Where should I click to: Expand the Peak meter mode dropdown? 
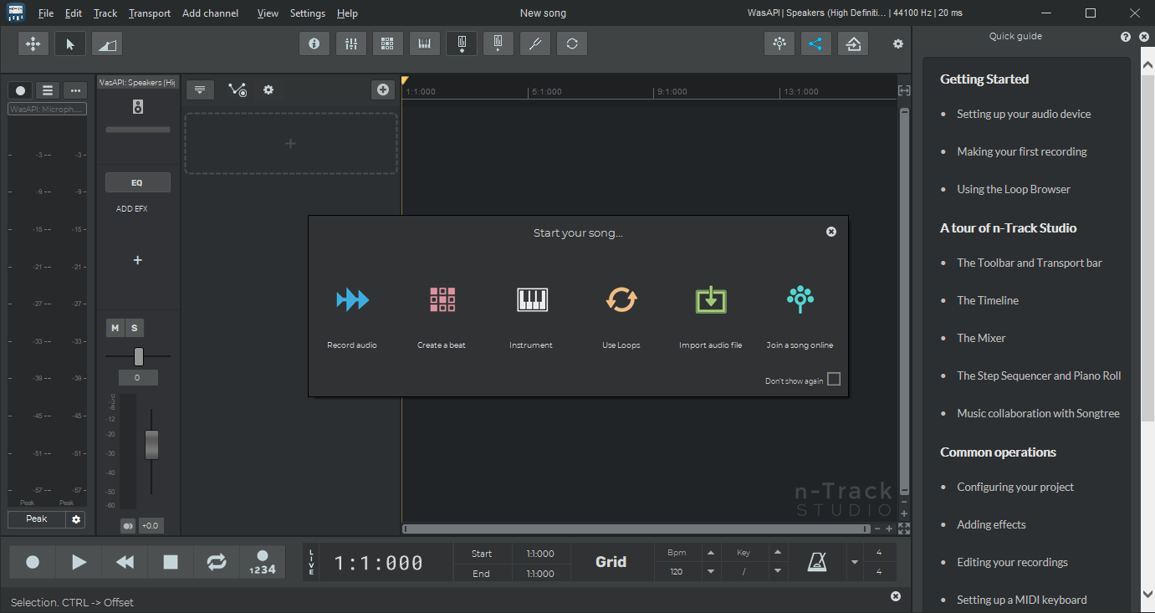pos(37,519)
